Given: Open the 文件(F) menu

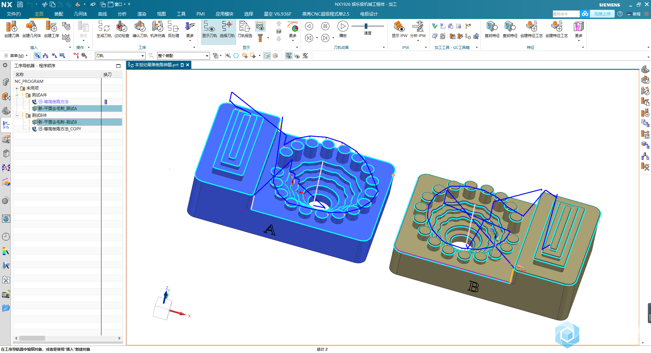Looking at the screenshot, I should pos(14,14).
